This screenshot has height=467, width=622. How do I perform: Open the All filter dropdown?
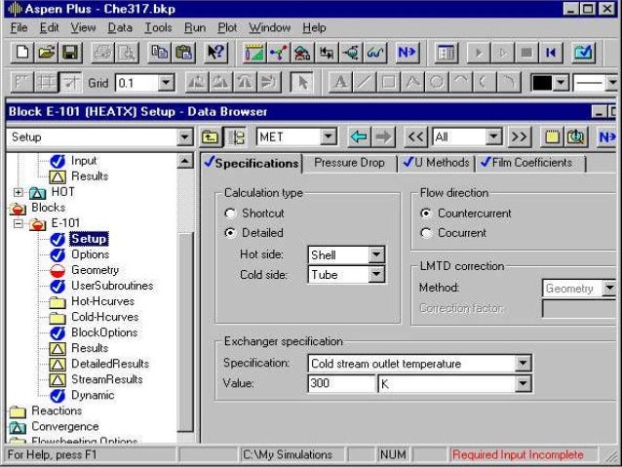click(x=494, y=137)
